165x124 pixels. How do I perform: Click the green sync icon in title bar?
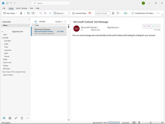point(7,3)
